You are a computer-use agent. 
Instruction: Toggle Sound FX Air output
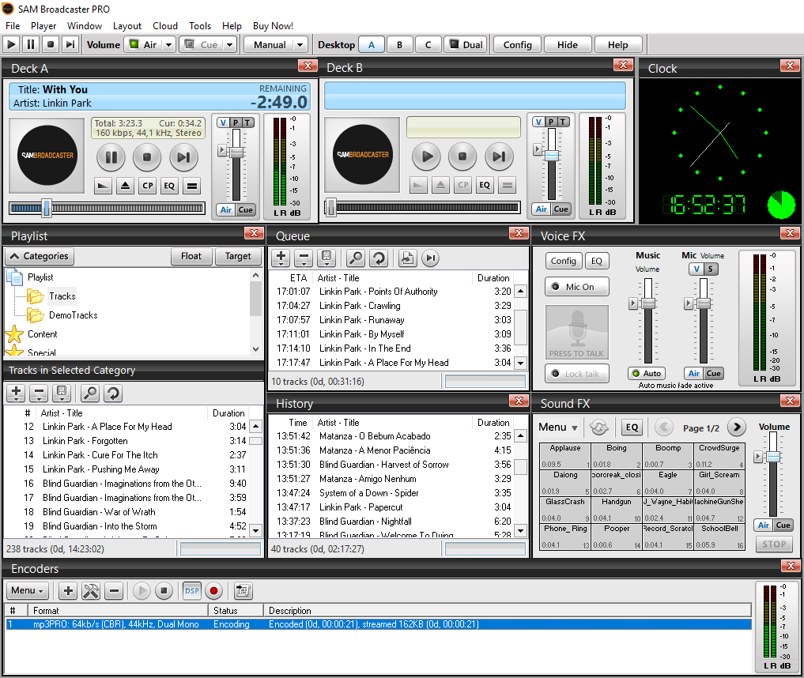pyautogui.click(x=764, y=525)
